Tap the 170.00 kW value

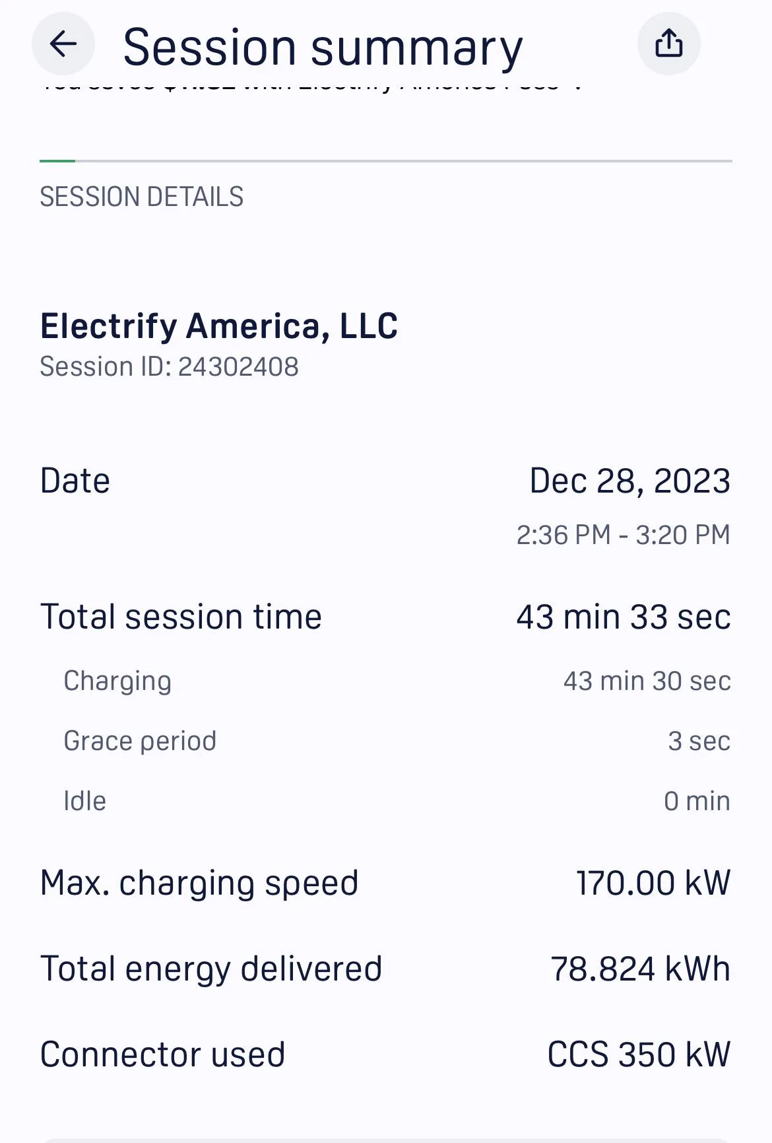pyautogui.click(x=653, y=883)
